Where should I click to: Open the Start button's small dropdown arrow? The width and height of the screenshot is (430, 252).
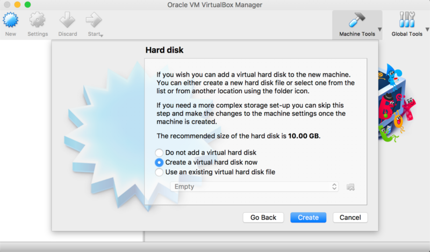pyautogui.click(x=101, y=35)
